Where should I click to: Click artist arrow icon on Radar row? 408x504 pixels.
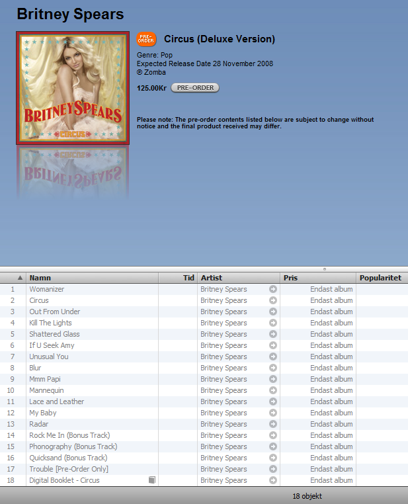click(273, 424)
